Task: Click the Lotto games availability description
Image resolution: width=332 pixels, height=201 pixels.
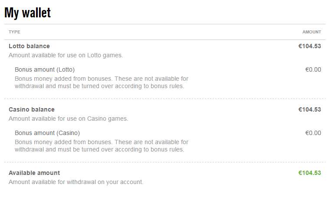Action: tap(66, 55)
